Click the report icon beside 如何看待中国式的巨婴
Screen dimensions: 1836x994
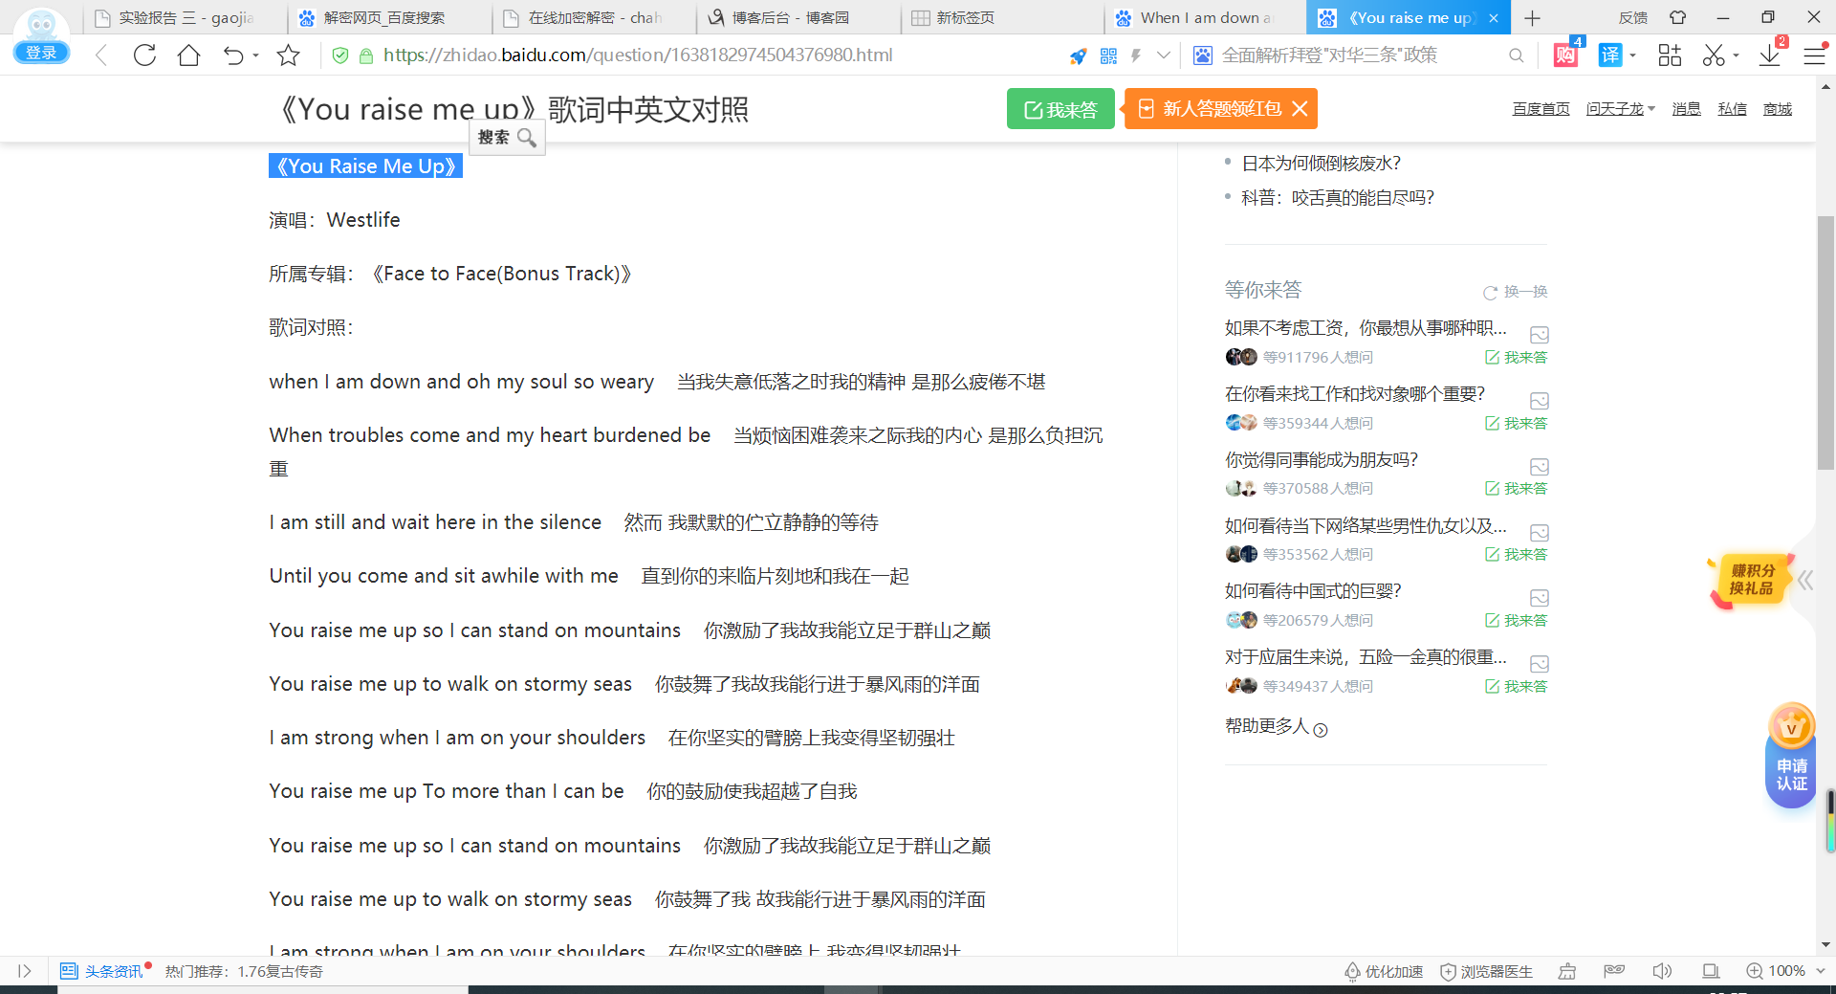1540,598
